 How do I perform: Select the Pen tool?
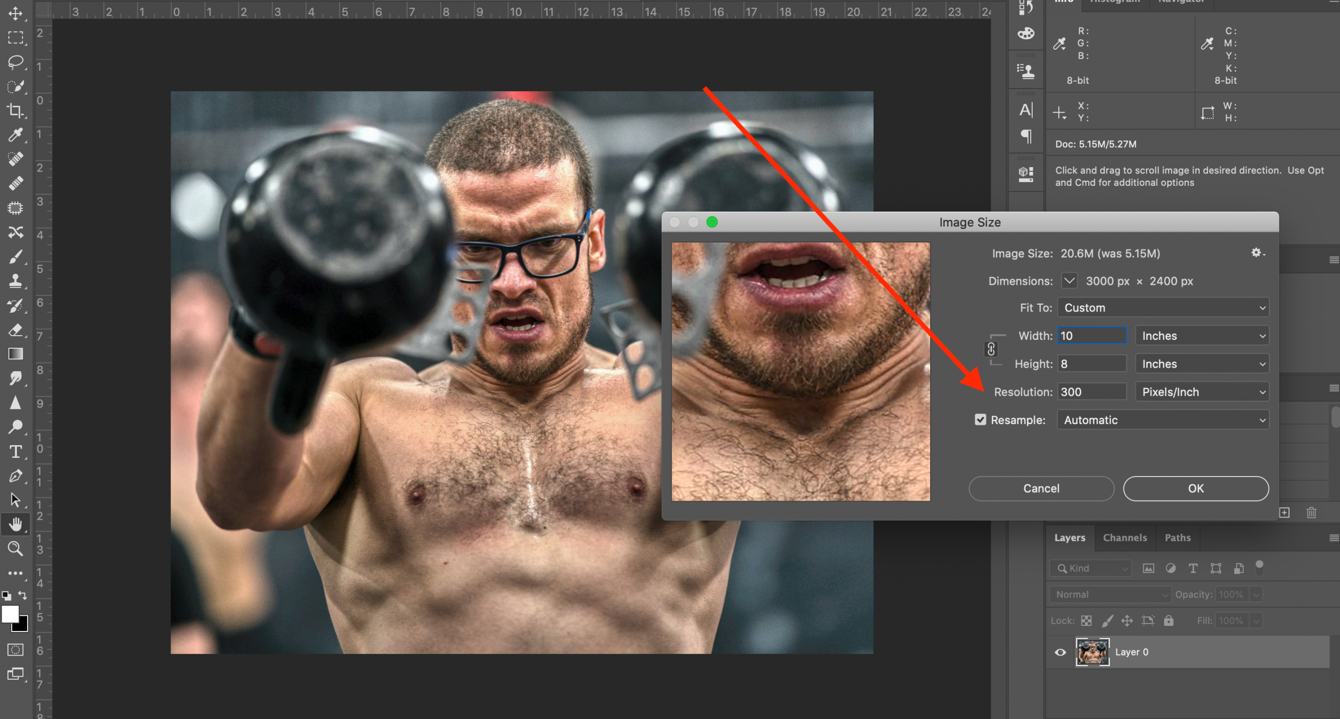(x=15, y=475)
